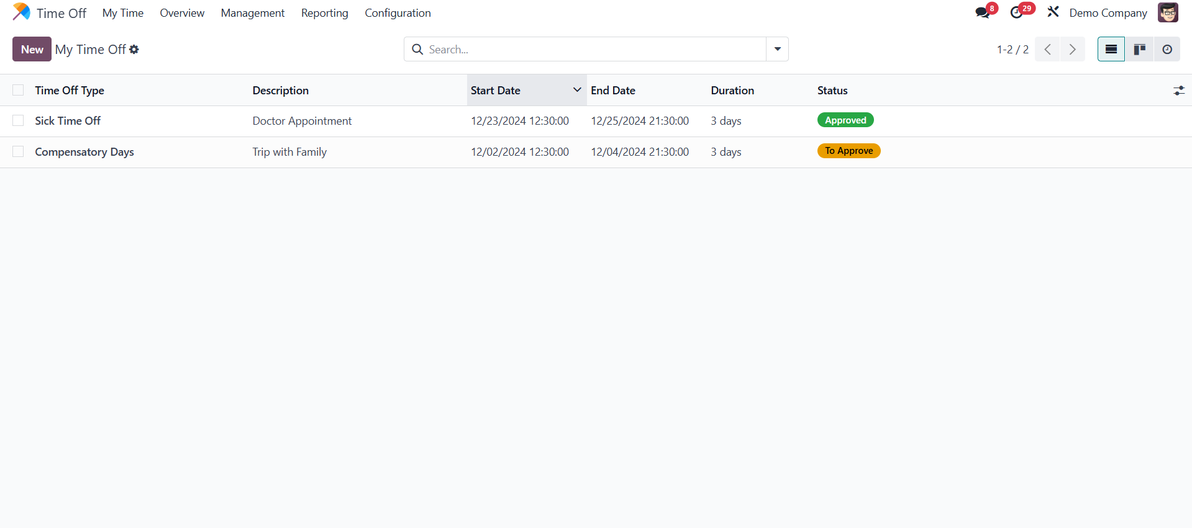Toggle the select-all records checkbox
The image size is (1192, 528).
(x=18, y=90)
